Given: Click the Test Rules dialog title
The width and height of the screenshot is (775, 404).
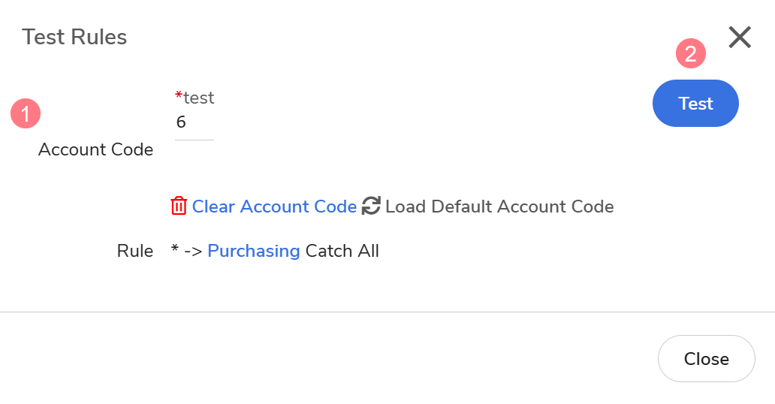Looking at the screenshot, I should (74, 37).
